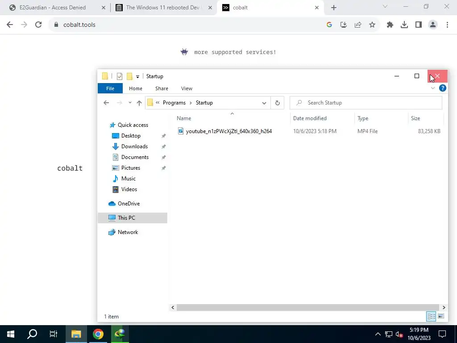Click more supported services text on cobalt page

(x=235, y=52)
